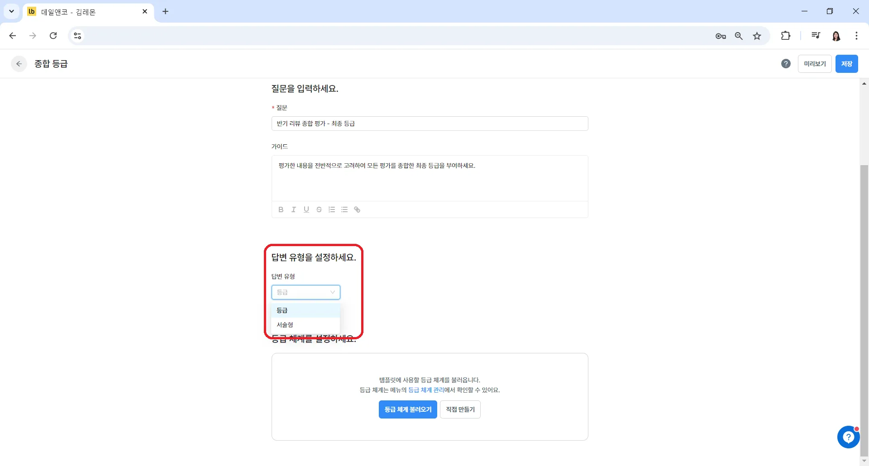Image resolution: width=869 pixels, height=466 pixels.
Task: Click the scrollbar down arrow
Action: (864, 461)
